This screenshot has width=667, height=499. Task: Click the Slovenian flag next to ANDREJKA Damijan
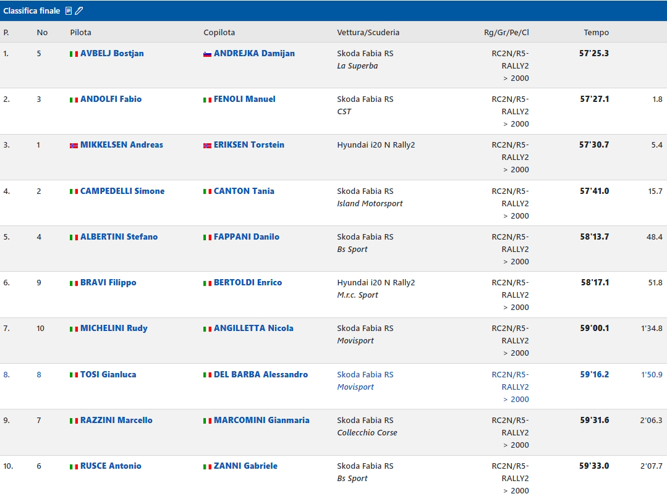point(208,54)
